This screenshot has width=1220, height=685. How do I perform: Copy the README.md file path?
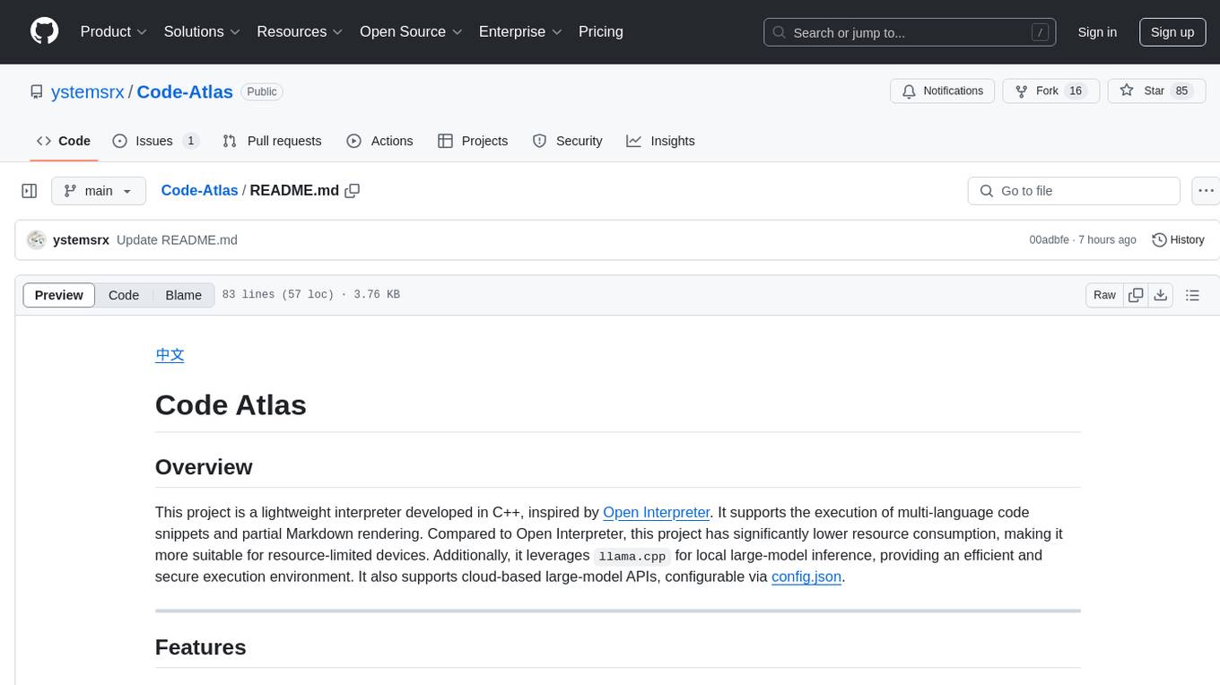pyautogui.click(x=353, y=191)
